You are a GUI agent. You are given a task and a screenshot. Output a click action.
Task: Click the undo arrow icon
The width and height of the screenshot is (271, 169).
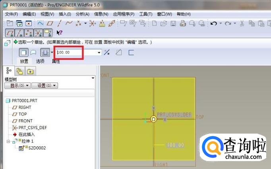point(214,23)
